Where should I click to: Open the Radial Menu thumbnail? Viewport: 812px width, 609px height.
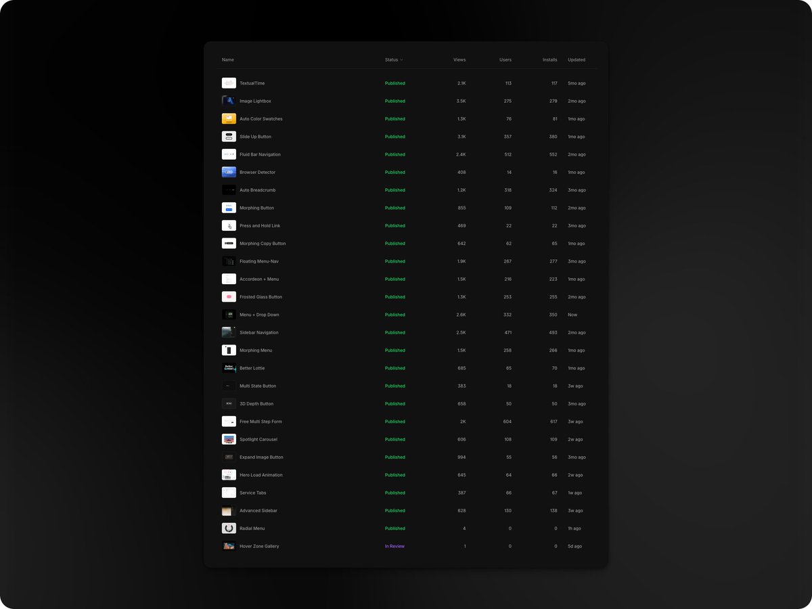pos(229,528)
